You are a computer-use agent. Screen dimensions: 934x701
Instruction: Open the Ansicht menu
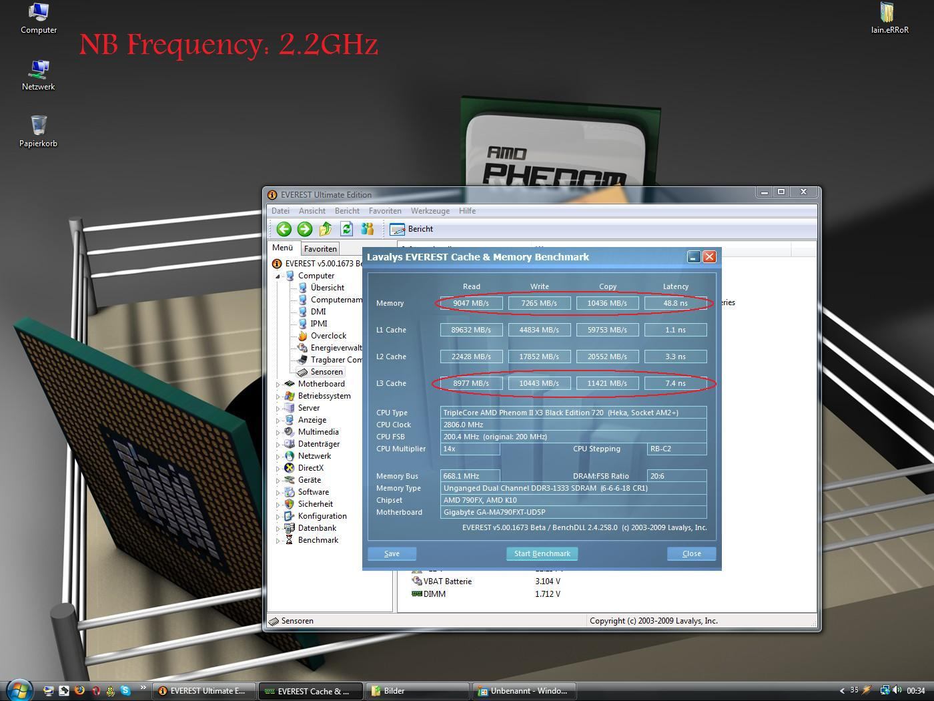[312, 211]
